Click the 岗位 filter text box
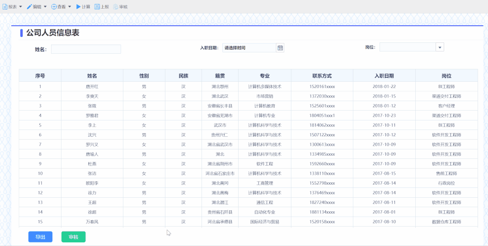 (407, 47)
